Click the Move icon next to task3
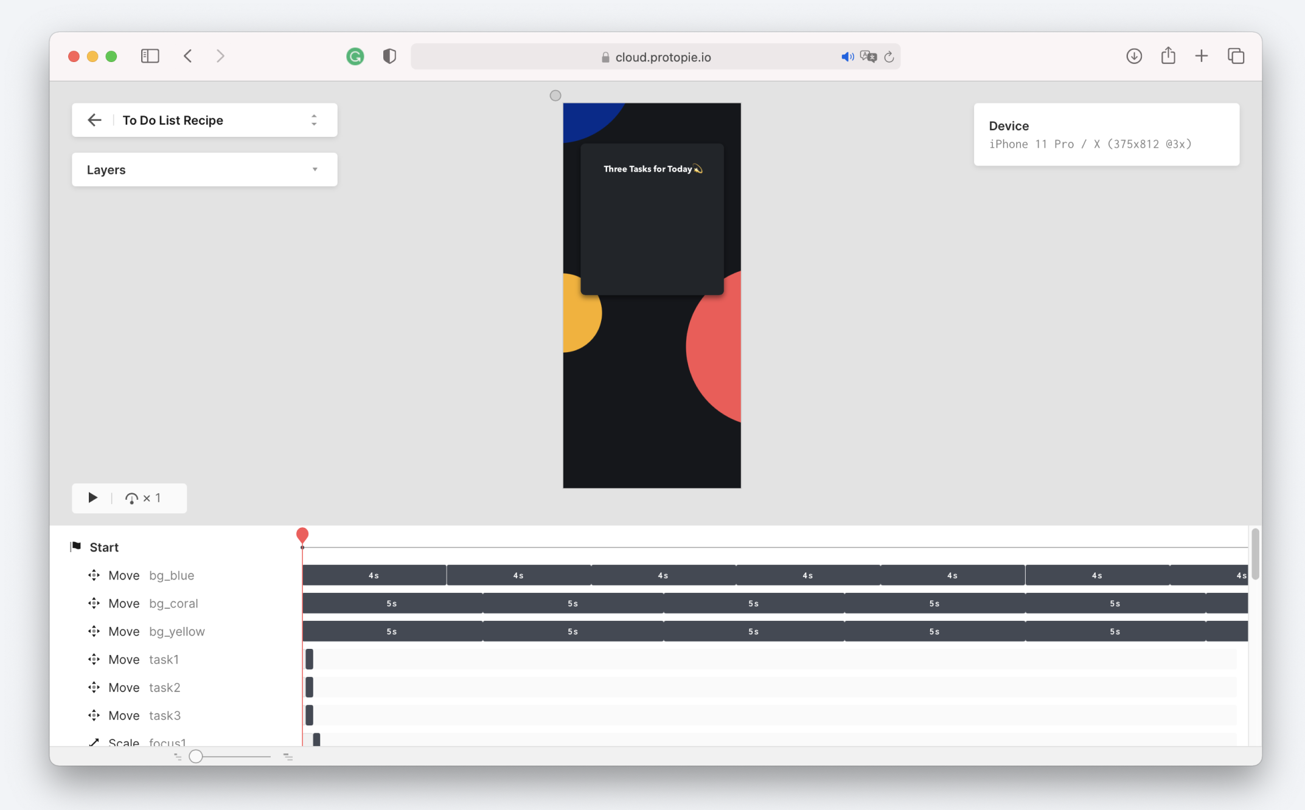1305x810 pixels. click(x=94, y=715)
